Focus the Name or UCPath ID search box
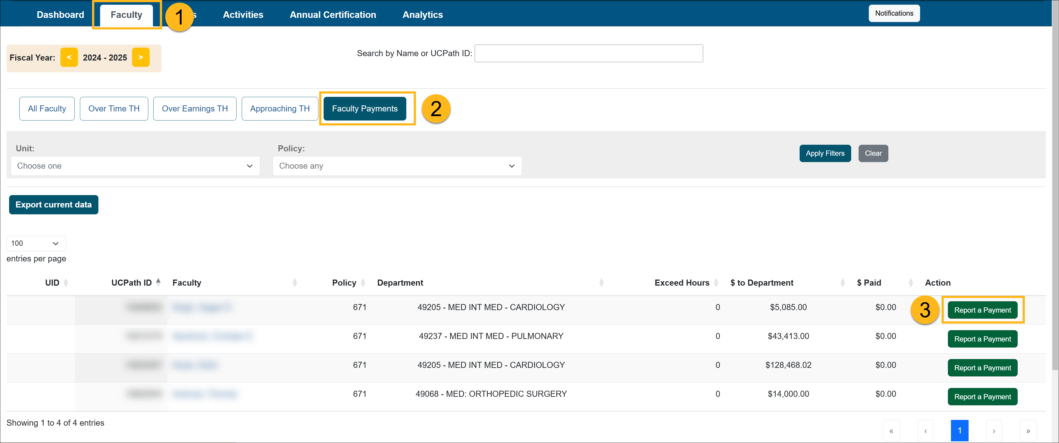The height and width of the screenshot is (443, 1059). [589, 53]
